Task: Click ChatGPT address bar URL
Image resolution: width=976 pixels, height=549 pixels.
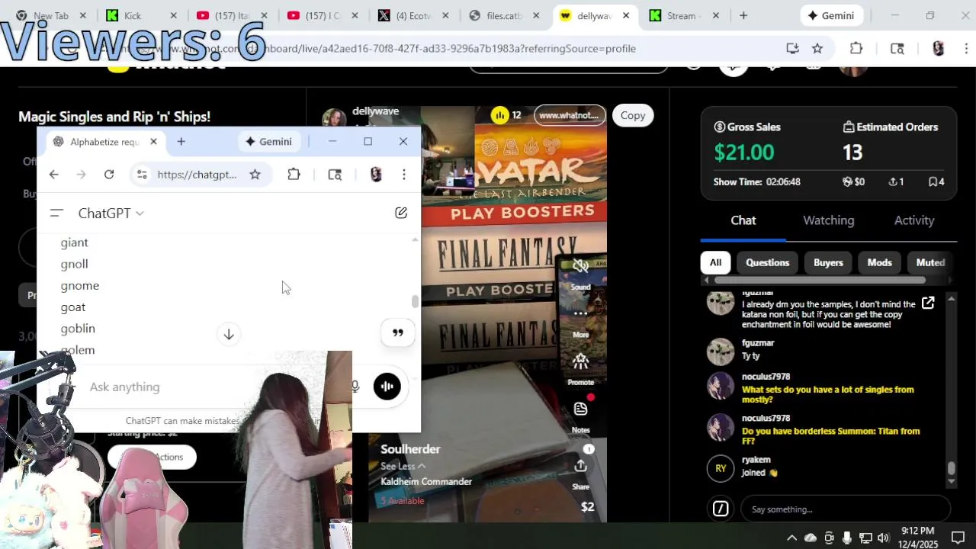Action: pyautogui.click(x=197, y=175)
